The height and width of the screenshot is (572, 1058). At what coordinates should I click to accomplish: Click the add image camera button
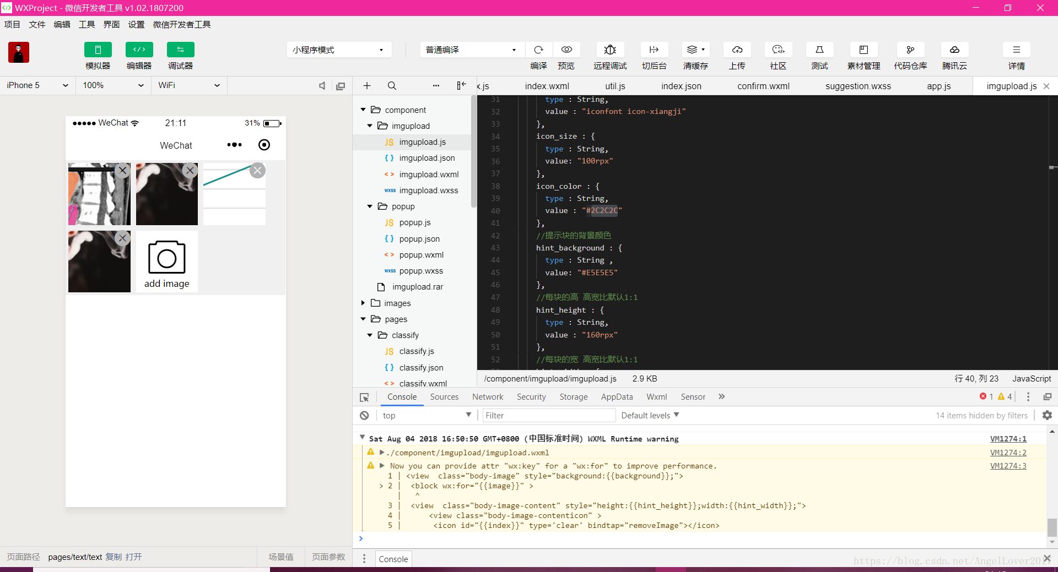click(166, 262)
